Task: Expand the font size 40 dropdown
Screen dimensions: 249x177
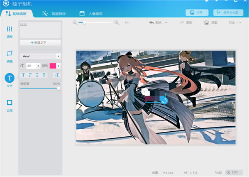Action: (x=38, y=66)
